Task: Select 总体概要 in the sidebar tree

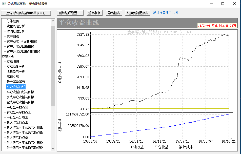Action: tap(13, 21)
